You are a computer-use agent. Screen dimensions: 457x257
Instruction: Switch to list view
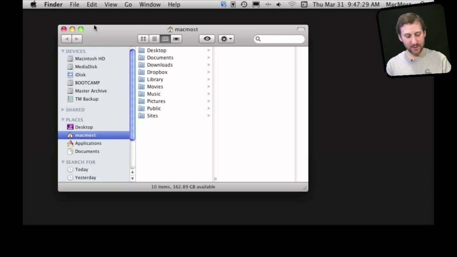coord(154,39)
